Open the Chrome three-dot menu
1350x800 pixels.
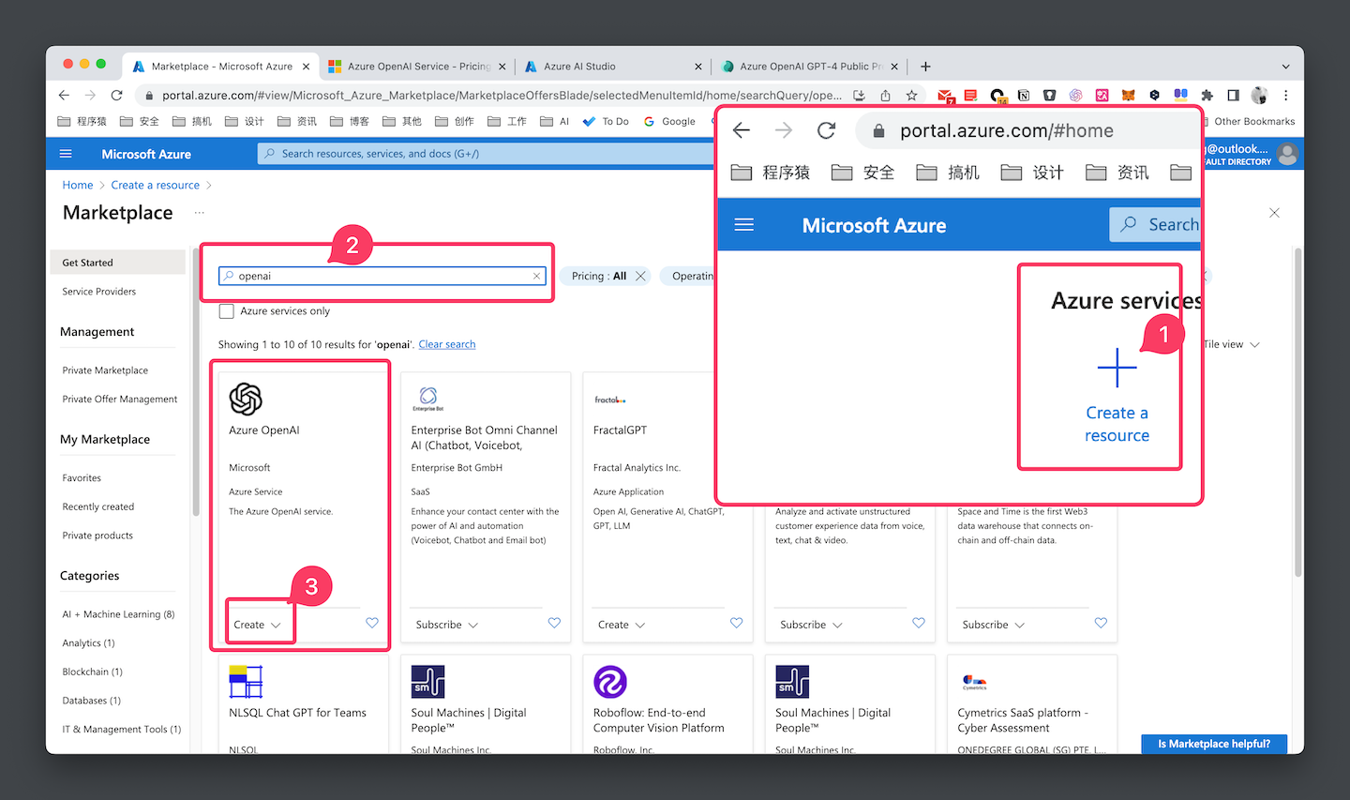pos(1285,95)
